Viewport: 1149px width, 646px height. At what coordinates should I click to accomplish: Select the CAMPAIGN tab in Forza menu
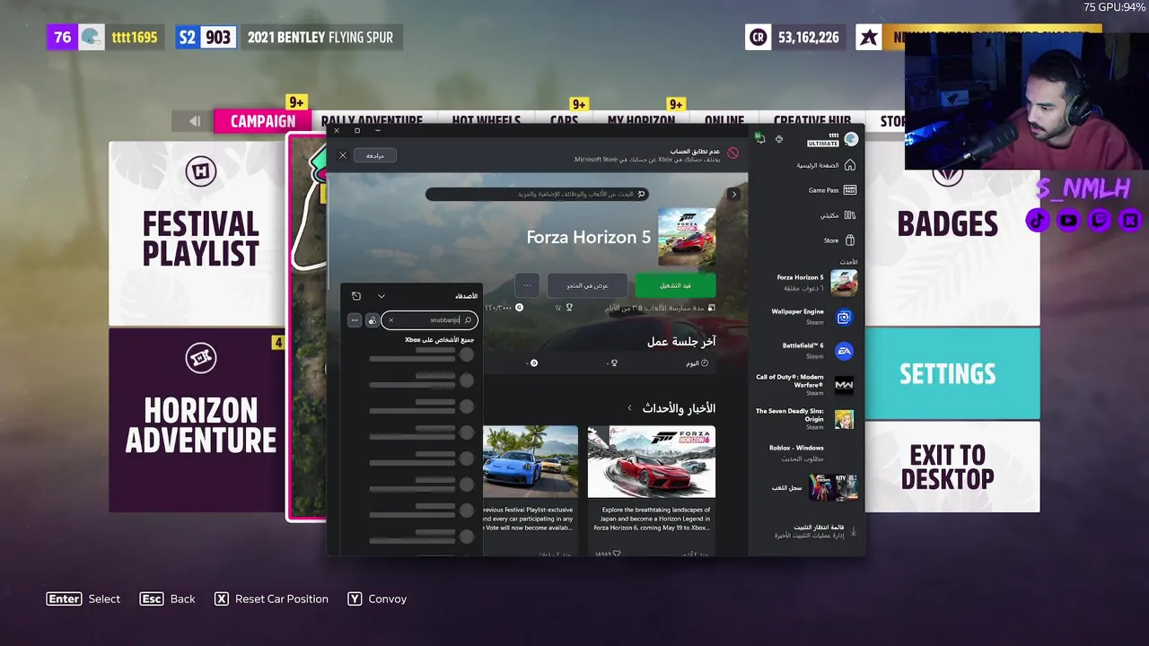point(262,121)
